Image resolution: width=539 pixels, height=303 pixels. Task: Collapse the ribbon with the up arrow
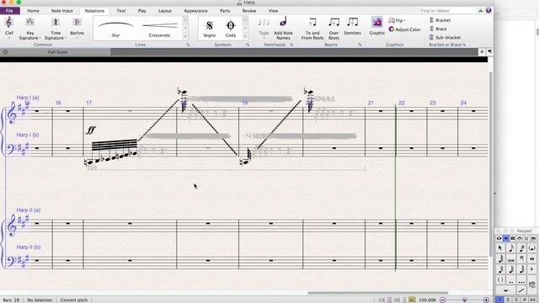(x=480, y=11)
